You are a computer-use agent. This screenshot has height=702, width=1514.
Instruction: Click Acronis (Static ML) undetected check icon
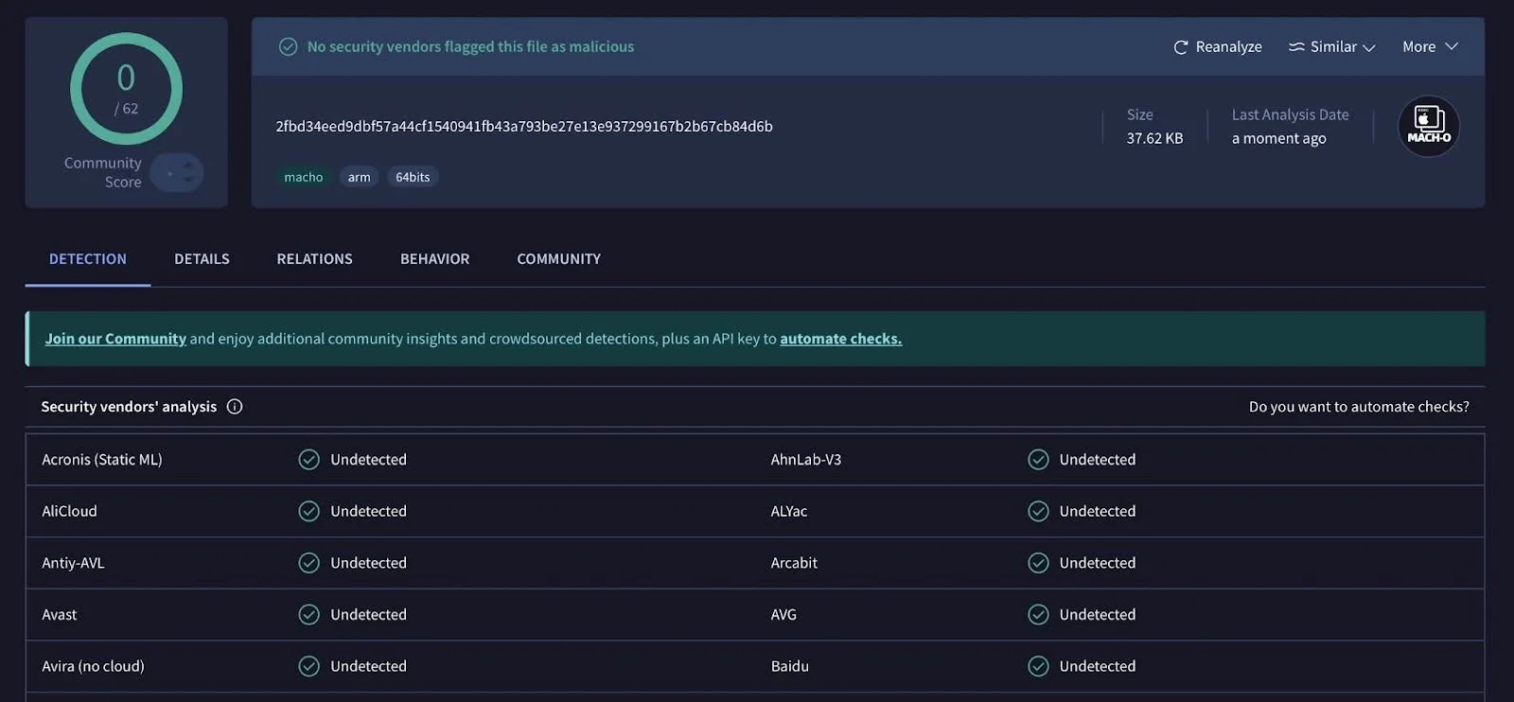[x=308, y=459]
